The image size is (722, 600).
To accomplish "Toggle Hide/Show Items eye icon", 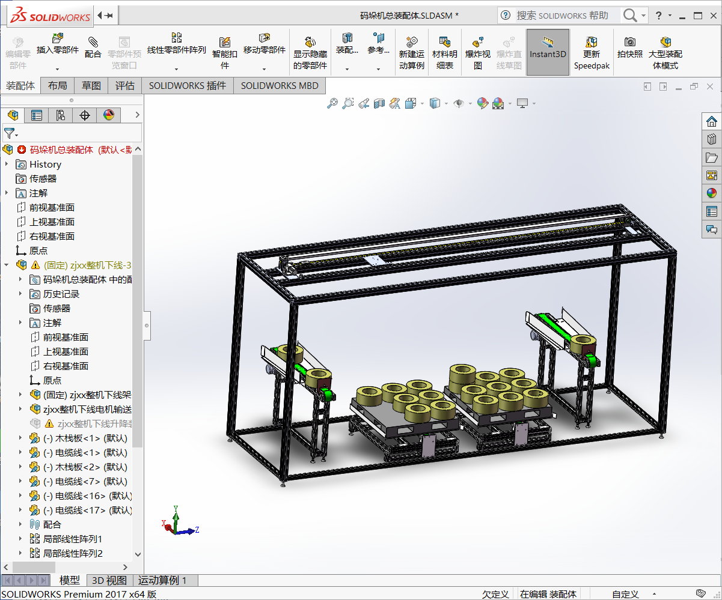I will point(459,104).
